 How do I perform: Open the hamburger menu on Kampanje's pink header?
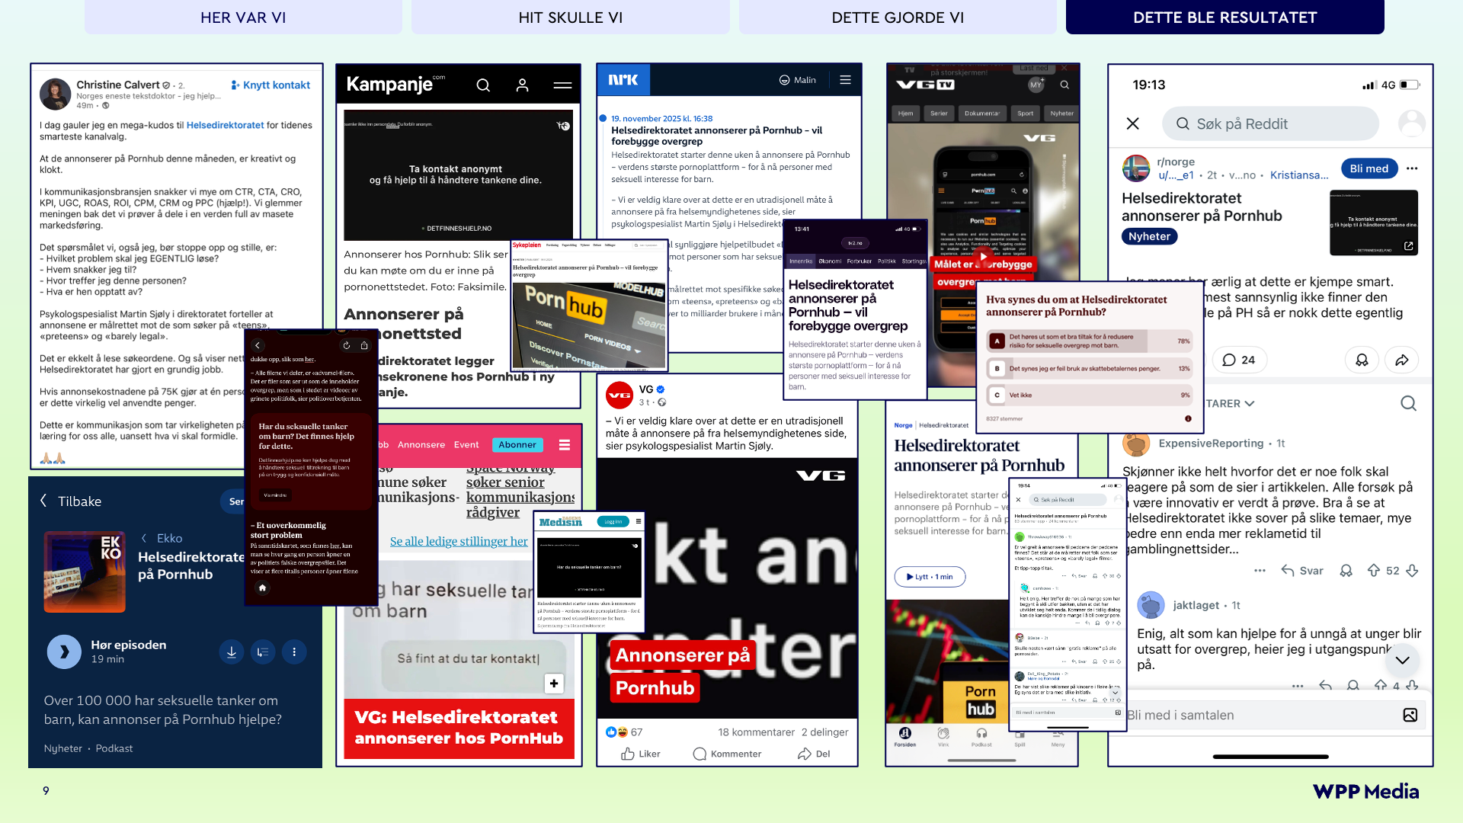(565, 445)
